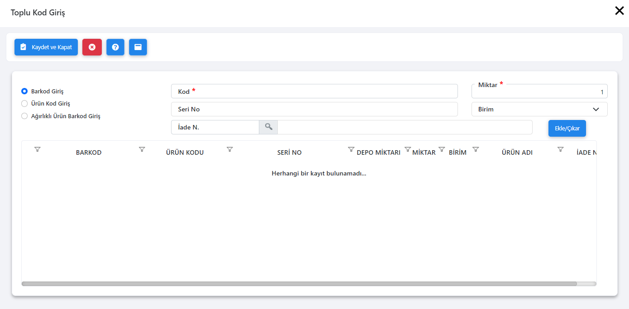This screenshot has width=629, height=309.
Task: Open help via the question mark icon
Action: (x=115, y=47)
